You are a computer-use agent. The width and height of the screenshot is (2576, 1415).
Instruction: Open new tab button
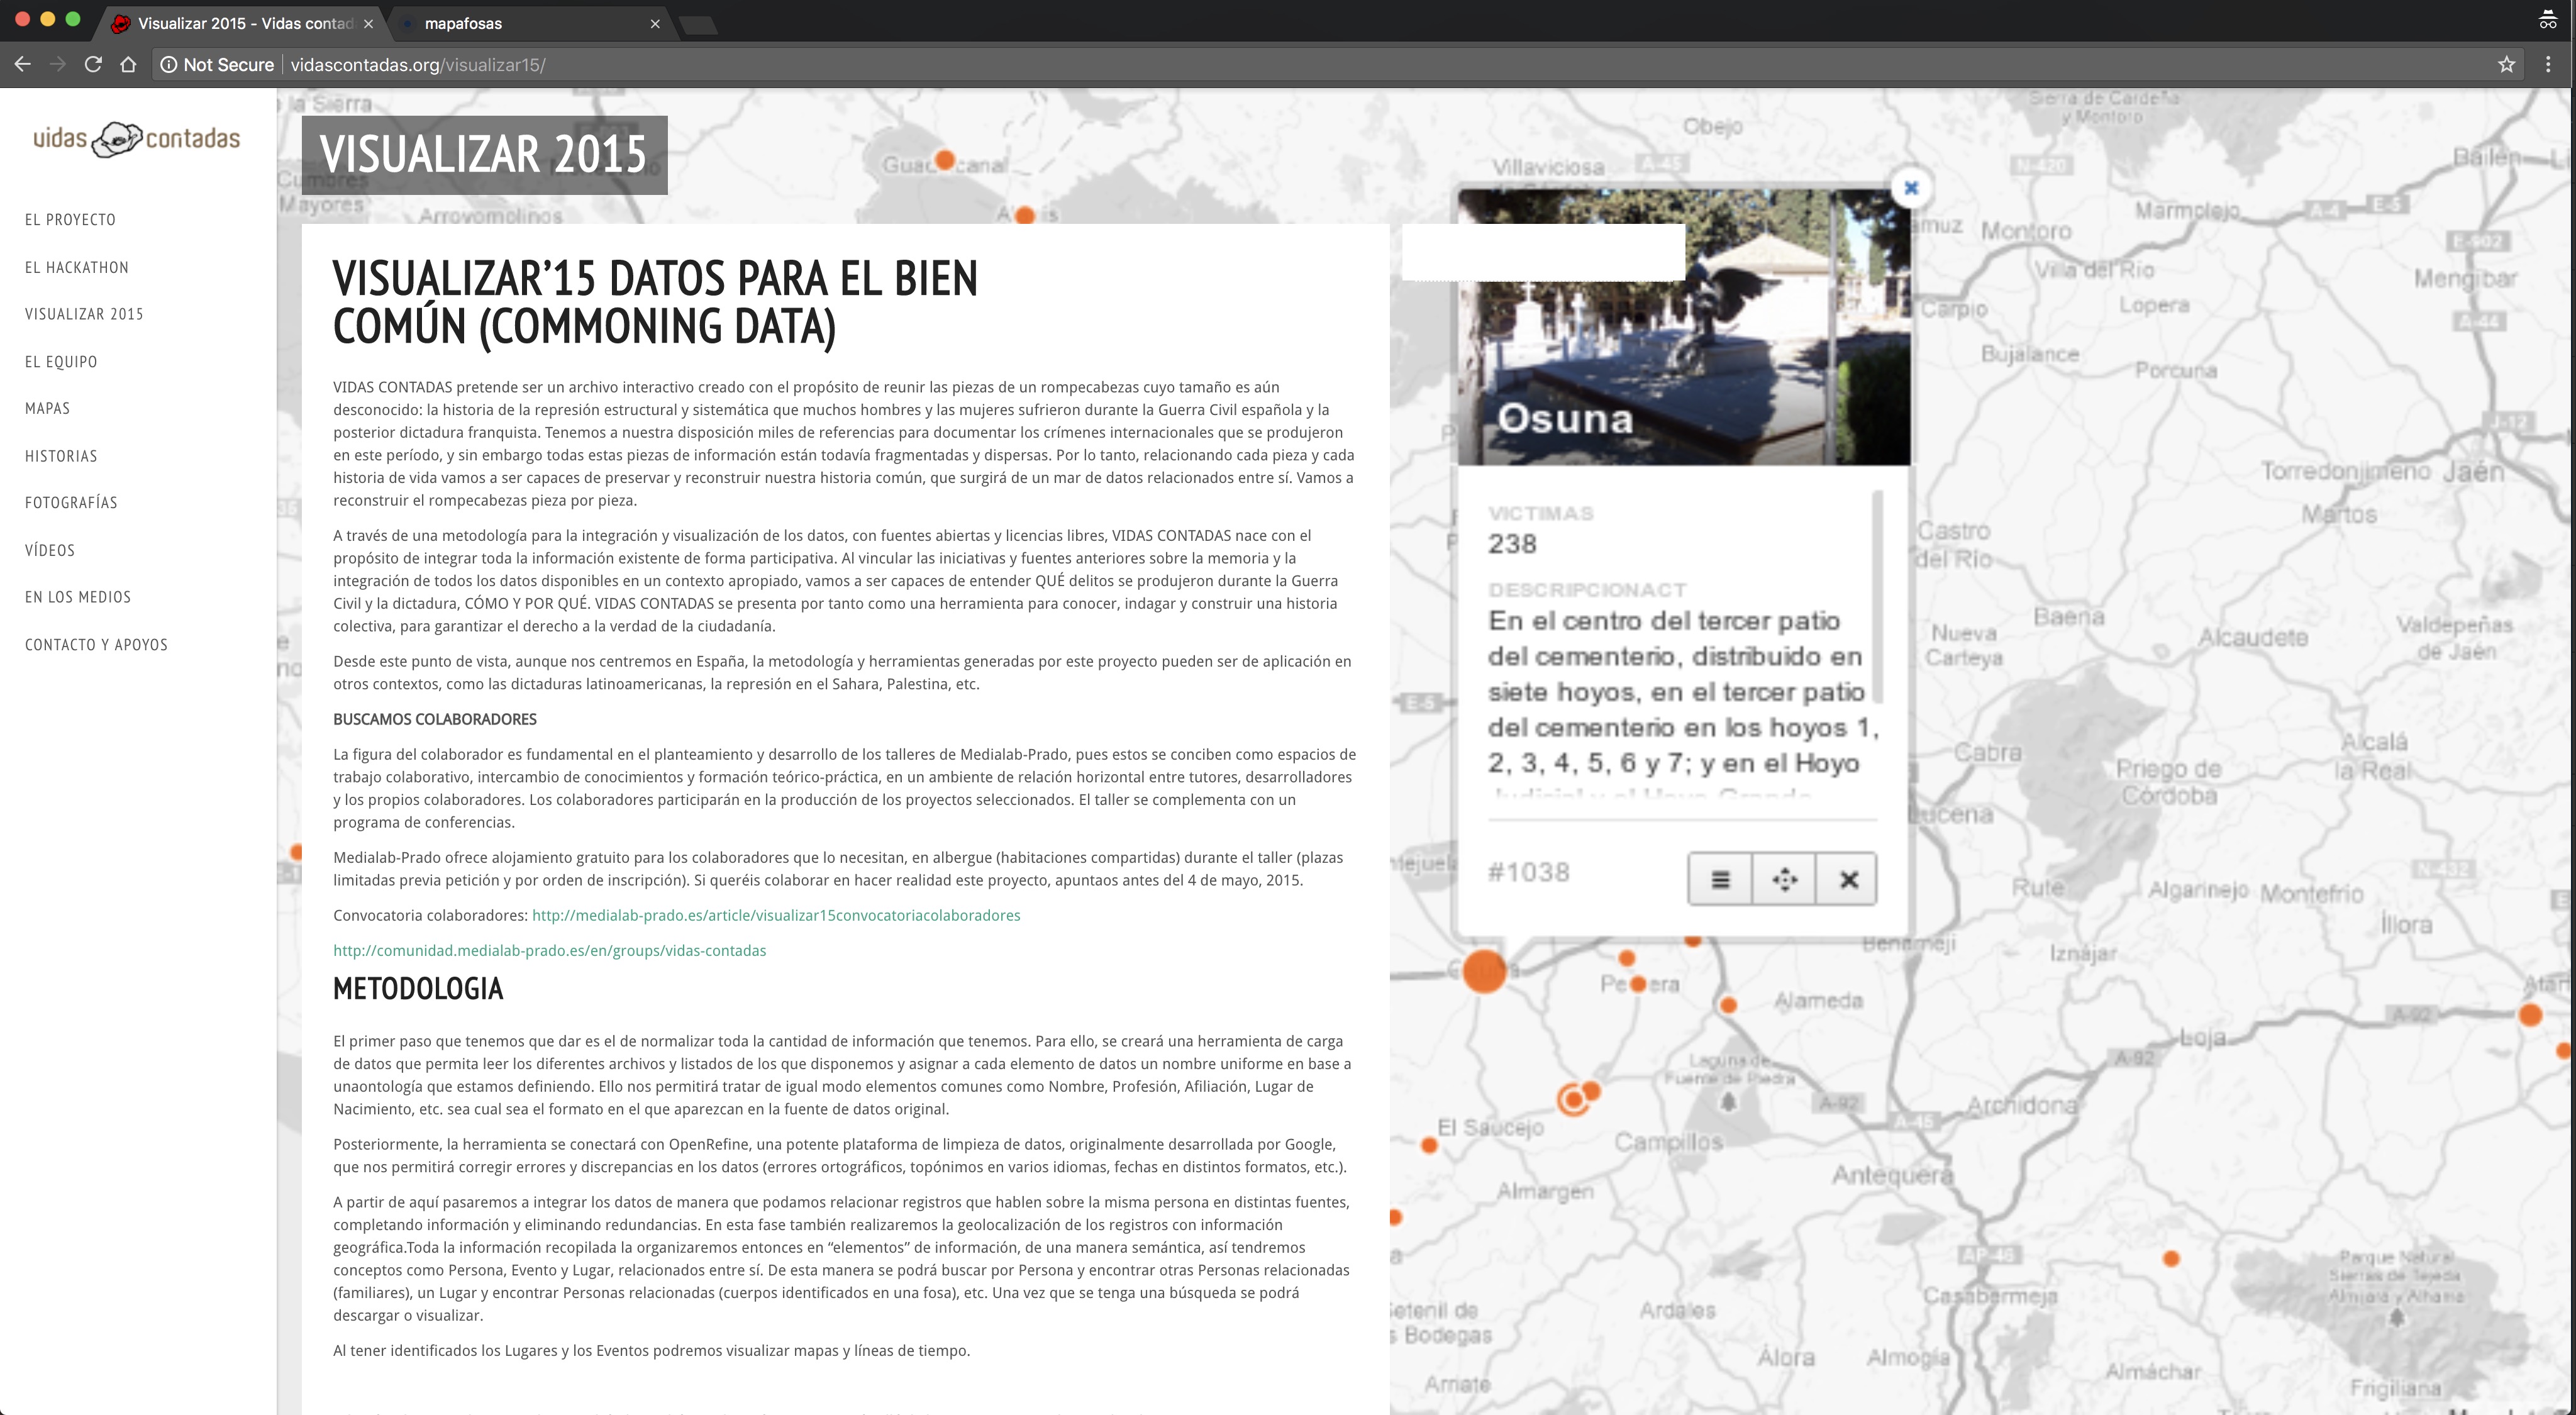698,24
